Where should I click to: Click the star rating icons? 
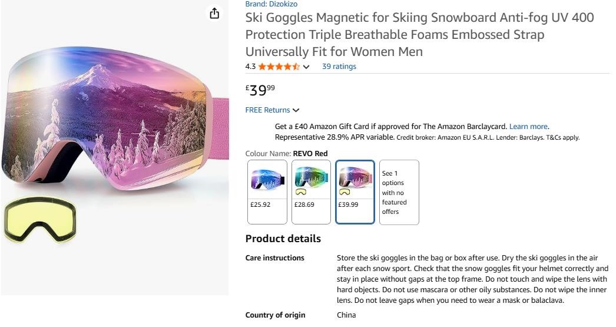tap(279, 67)
